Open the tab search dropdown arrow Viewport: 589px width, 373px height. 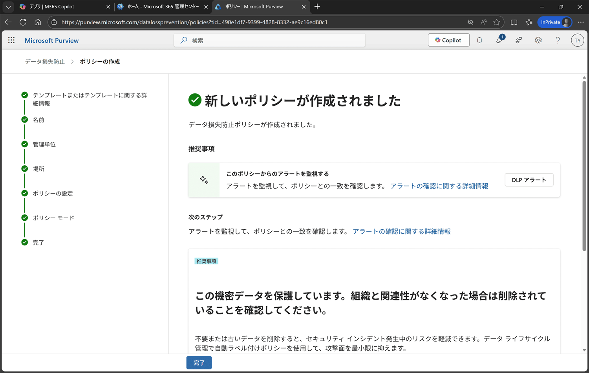tap(8, 7)
